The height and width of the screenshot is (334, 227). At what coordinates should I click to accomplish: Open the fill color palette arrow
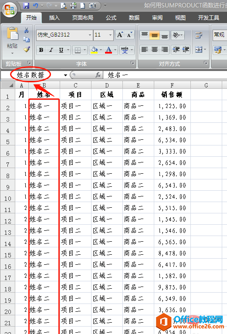(101, 50)
